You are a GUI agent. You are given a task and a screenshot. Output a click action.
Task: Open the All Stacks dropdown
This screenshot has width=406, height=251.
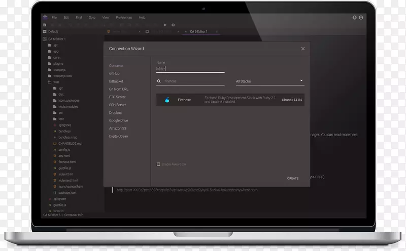coord(269,81)
